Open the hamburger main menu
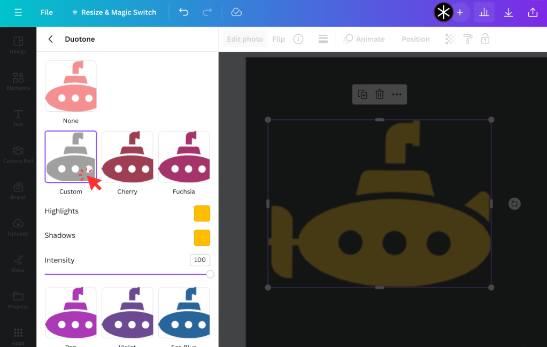This screenshot has width=547, height=347. tap(18, 12)
